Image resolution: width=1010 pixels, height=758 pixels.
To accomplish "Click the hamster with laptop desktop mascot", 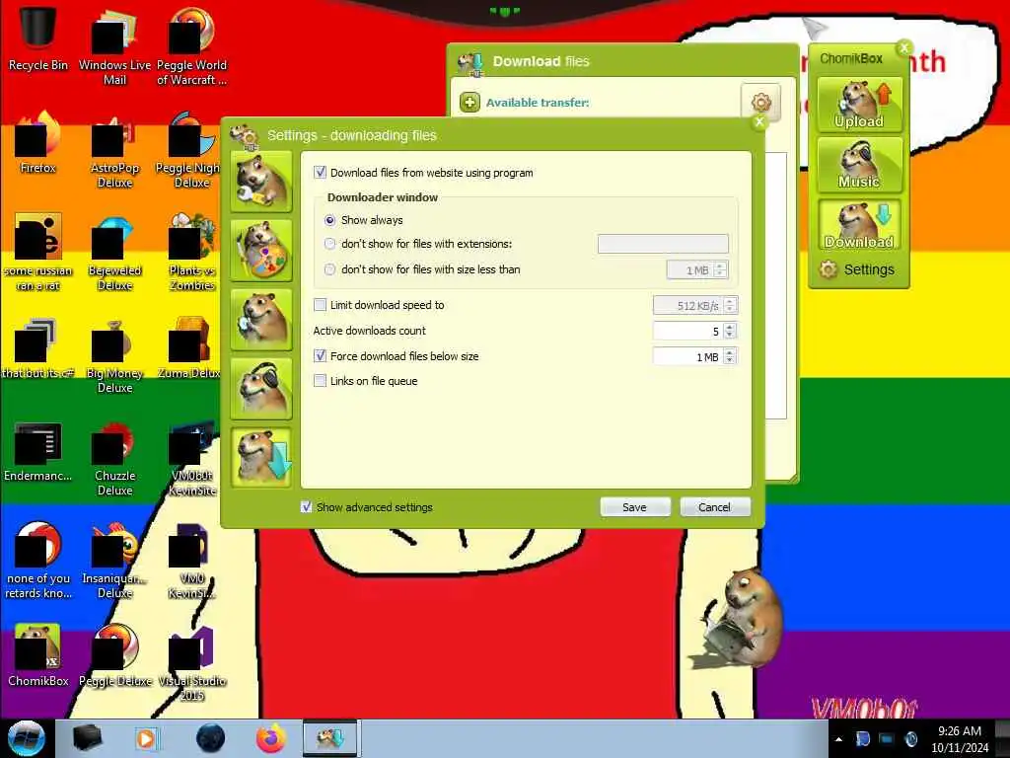I will coord(741,619).
